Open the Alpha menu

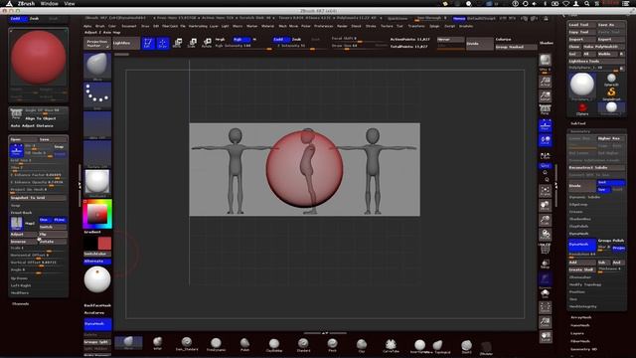click(x=87, y=26)
